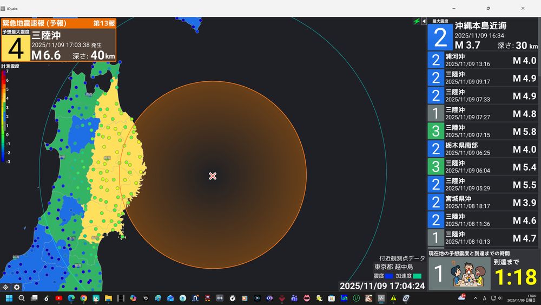
Task: Select the 三陸沖 11/08 10:13 M4.7 entry
Action: pos(483,238)
